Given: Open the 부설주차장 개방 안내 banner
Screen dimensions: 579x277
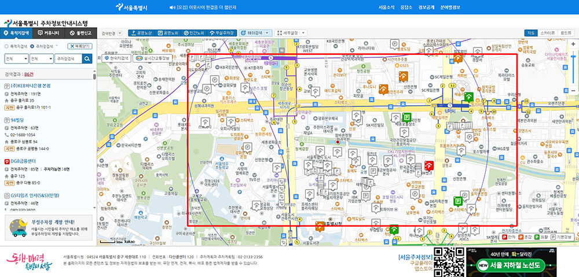Looking at the screenshot, I should (49, 228).
